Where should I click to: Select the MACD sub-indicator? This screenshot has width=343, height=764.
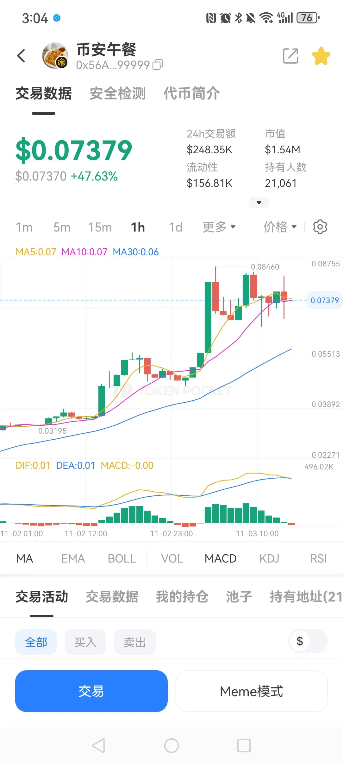(221, 558)
